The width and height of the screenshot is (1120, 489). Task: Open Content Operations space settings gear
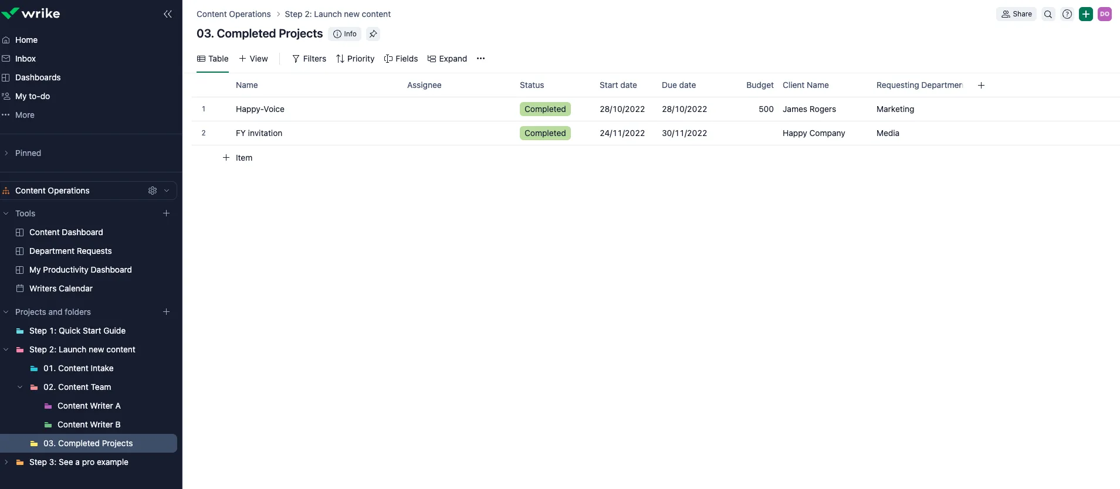pyautogui.click(x=153, y=191)
